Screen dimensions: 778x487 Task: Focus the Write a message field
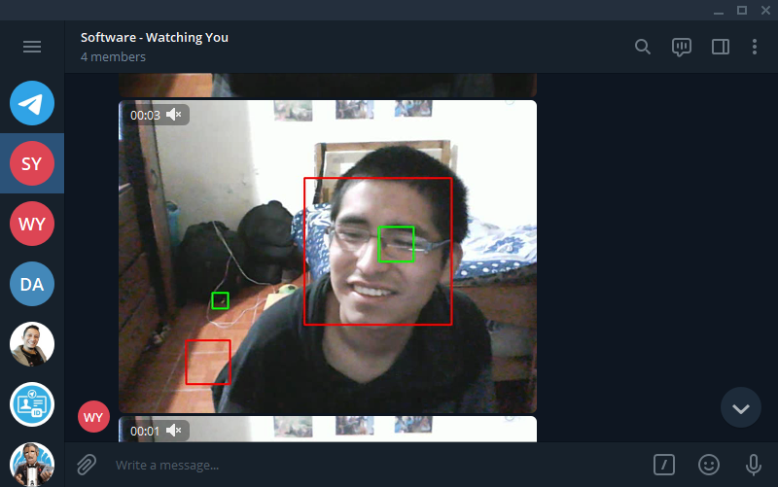click(377, 466)
